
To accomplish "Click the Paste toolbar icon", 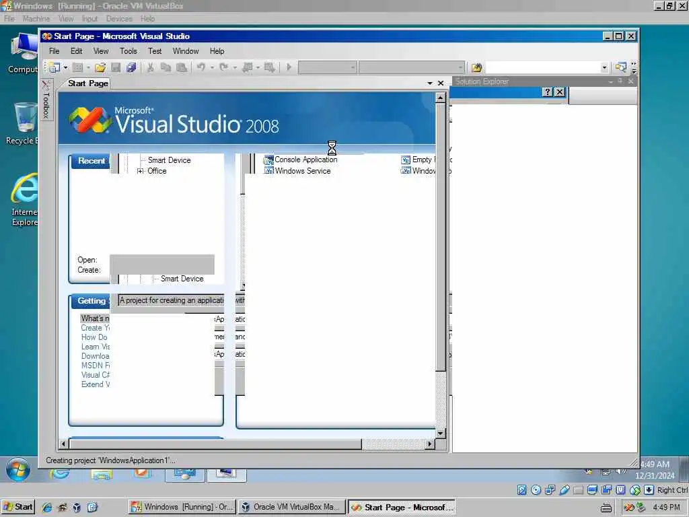I will click(181, 67).
